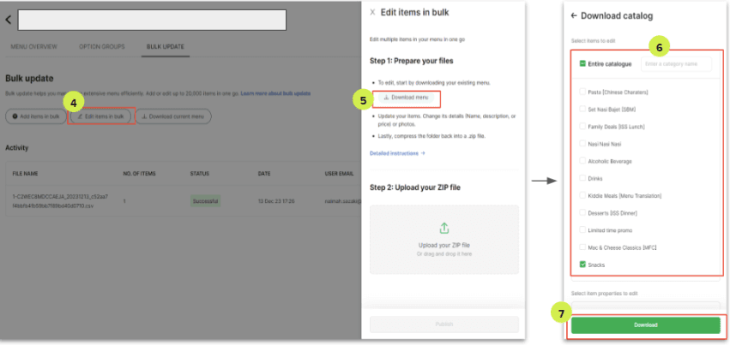This screenshot has width=730, height=345.
Task: Open Learn more about bulk update link
Action: [275, 94]
